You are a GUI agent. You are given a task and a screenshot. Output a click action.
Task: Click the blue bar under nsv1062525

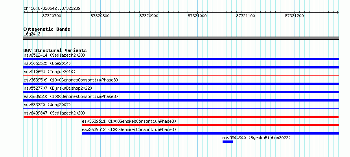coord(181,67)
